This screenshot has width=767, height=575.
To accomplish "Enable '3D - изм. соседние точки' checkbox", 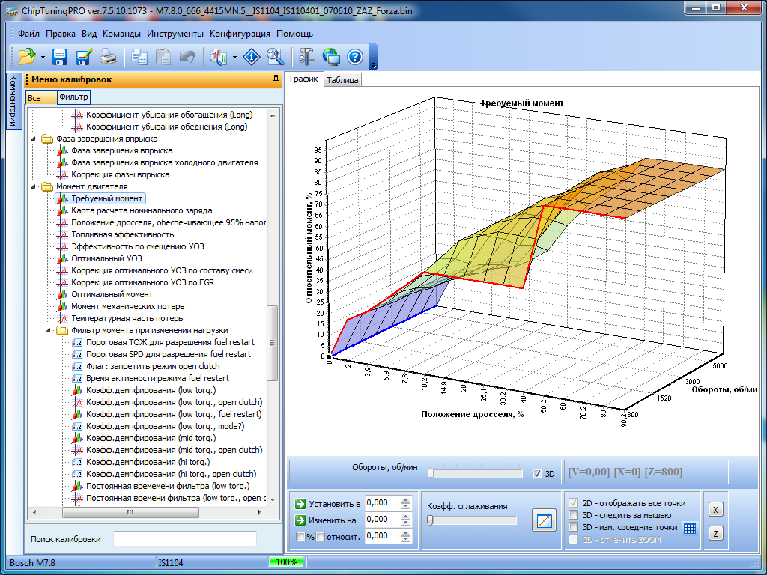I will tap(574, 527).
